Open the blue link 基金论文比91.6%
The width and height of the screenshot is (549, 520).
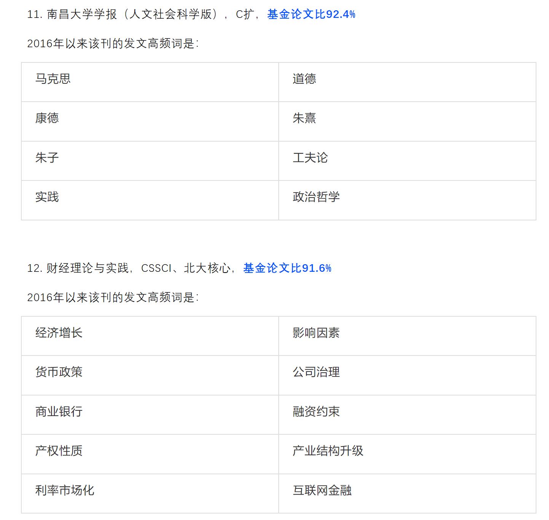(287, 268)
